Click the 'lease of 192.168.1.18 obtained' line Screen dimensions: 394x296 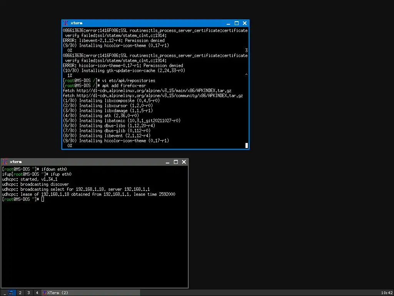pyautogui.click(x=89, y=194)
